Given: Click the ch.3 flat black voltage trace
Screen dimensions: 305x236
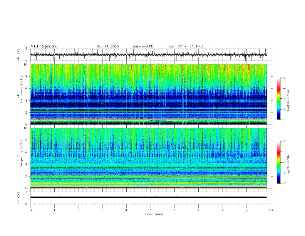Looking at the screenshot, I should pyautogui.click(x=148, y=197).
